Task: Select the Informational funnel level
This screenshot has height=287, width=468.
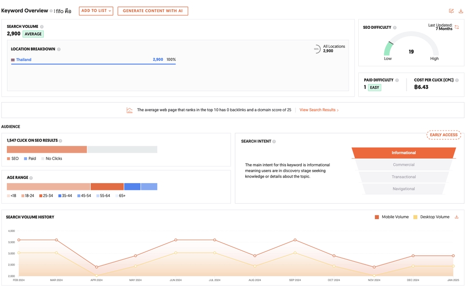Action: [404, 153]
